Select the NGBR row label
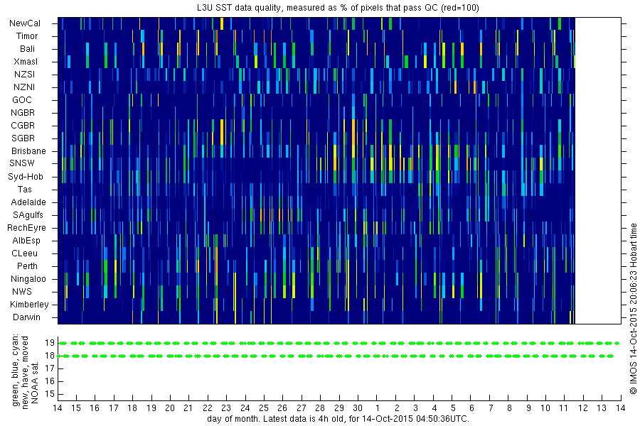Viewport: 640px width, 426px height. pyautogui.click(x=23, y=112)
